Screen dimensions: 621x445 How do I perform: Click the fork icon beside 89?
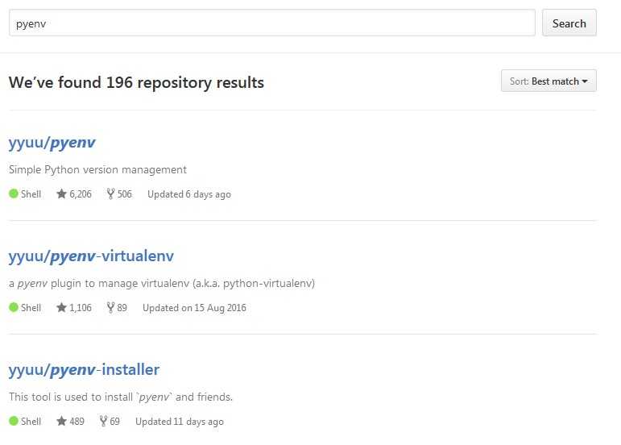pos(110,307)
